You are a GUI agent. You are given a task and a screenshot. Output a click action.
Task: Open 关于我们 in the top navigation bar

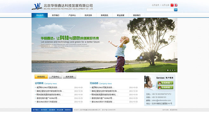(x=56, y=15)
